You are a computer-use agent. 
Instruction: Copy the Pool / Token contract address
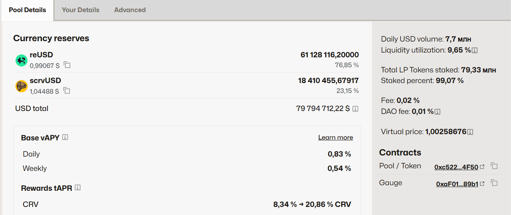coord(494,166)
